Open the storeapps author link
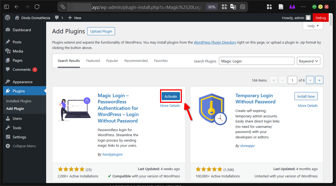This screenshot has height=186, width=336. pyautogui.click(x=247, y=146)
